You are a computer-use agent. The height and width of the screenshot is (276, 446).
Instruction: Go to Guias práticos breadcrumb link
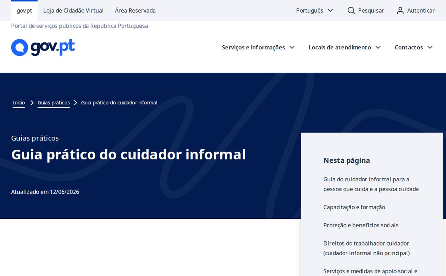coord(54,103)
